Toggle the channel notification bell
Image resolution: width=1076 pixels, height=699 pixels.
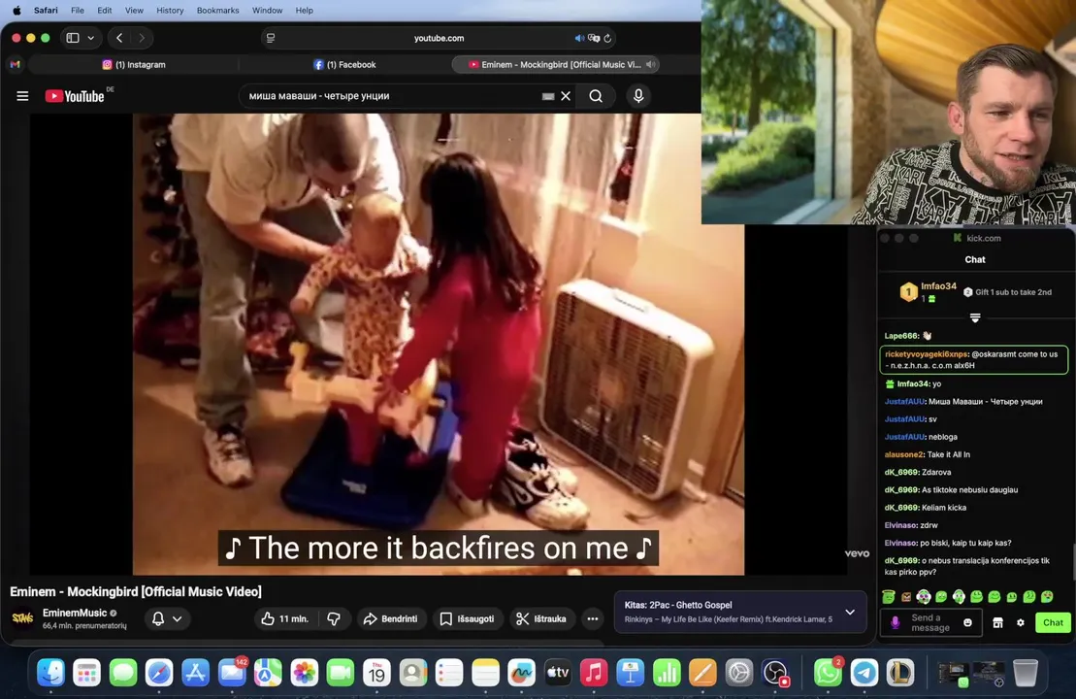click(x=158, y=618)
